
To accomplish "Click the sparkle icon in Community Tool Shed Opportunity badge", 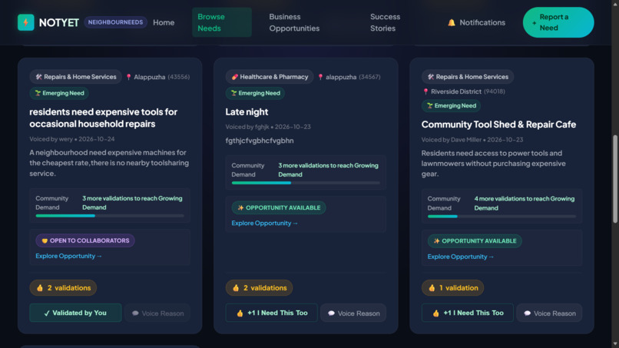I will (x=436, y=241).
